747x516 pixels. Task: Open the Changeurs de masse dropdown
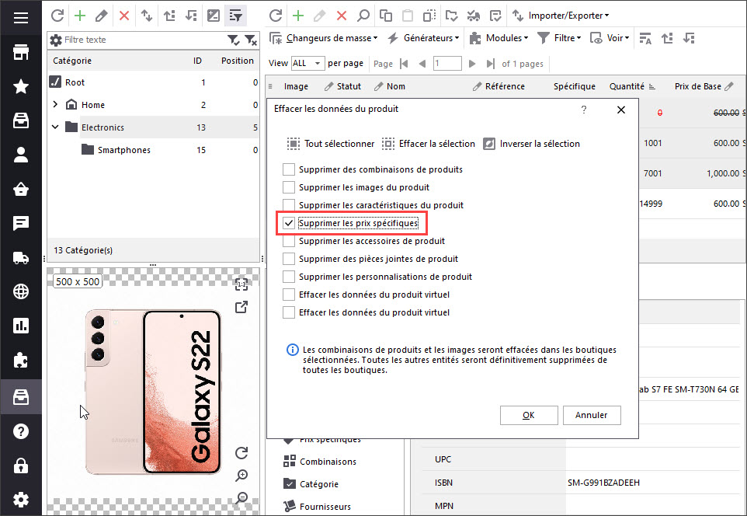tap(324, 38)
